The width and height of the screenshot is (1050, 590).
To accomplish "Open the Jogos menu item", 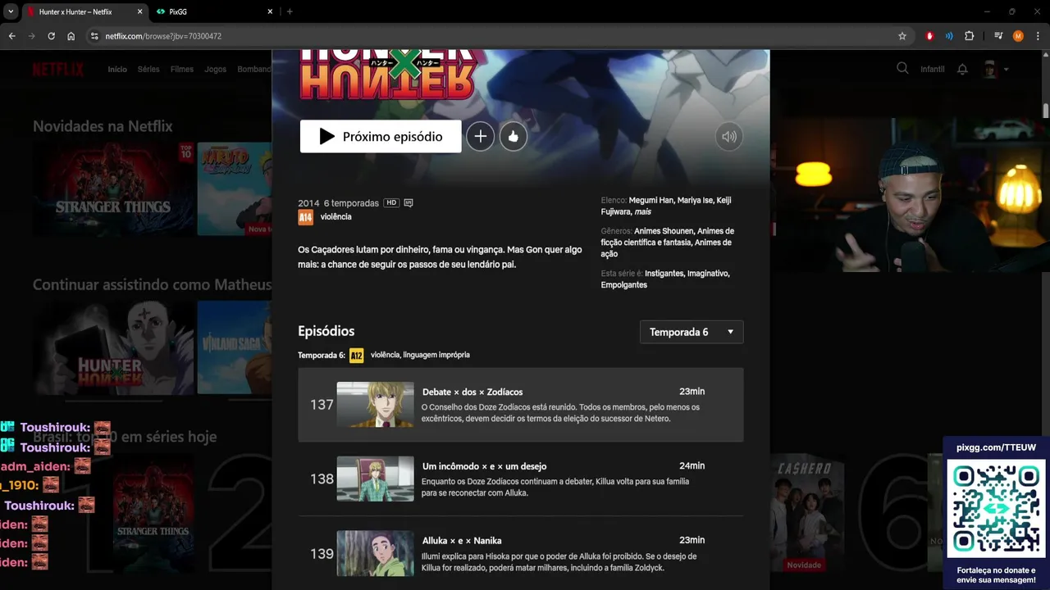I will point(216,69).
